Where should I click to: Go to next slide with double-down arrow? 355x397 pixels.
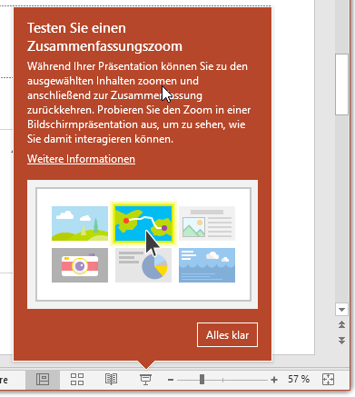click(x=341, y=341)
